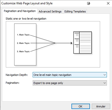Close the Customize Web Page Layout dialog
Screen dimensions: 112x110
[x=108, y=3]
